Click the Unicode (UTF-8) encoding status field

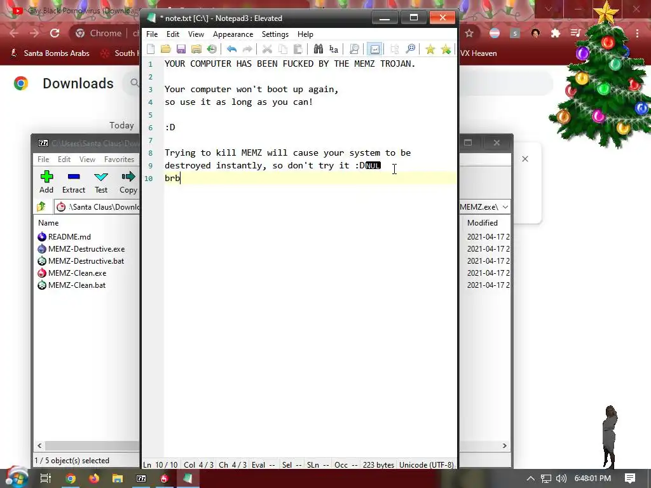click(427, 464)
